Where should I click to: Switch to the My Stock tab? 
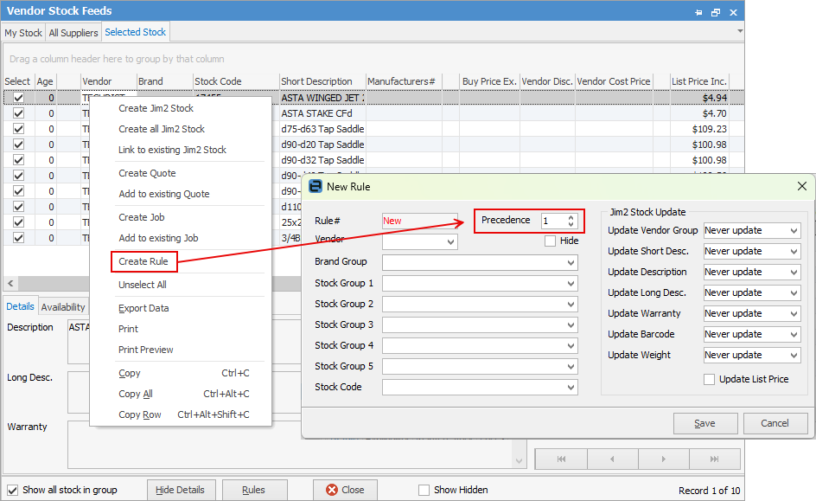click(23, 33)
